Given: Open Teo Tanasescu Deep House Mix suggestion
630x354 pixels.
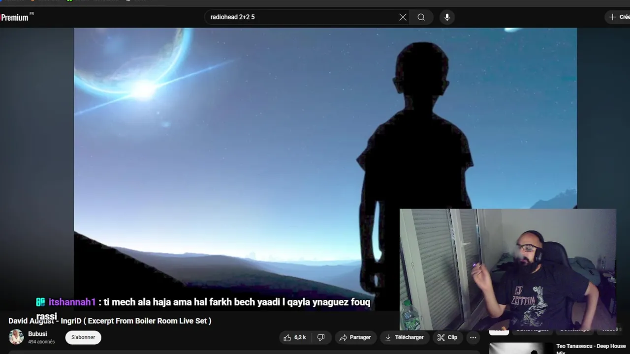Looking at the screenshot, I should [591, 349].
